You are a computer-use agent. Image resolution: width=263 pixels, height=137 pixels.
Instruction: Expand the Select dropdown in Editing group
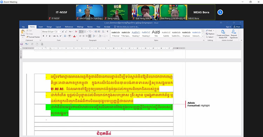click(x=210, y=37)
